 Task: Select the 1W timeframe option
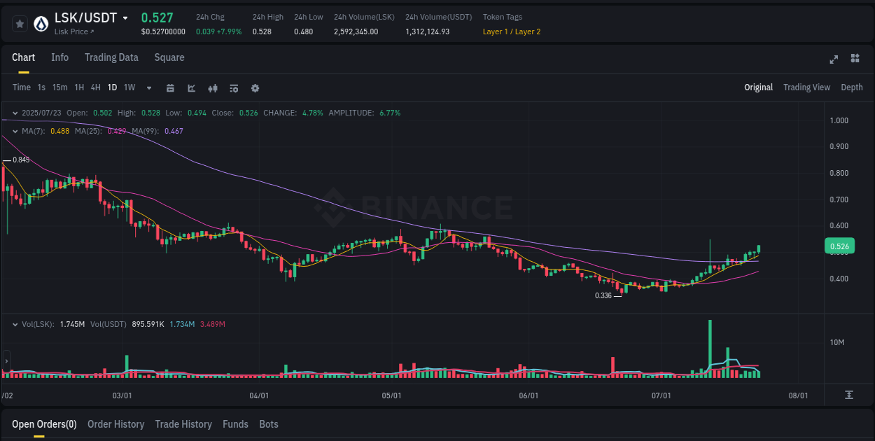pos(129,87)
